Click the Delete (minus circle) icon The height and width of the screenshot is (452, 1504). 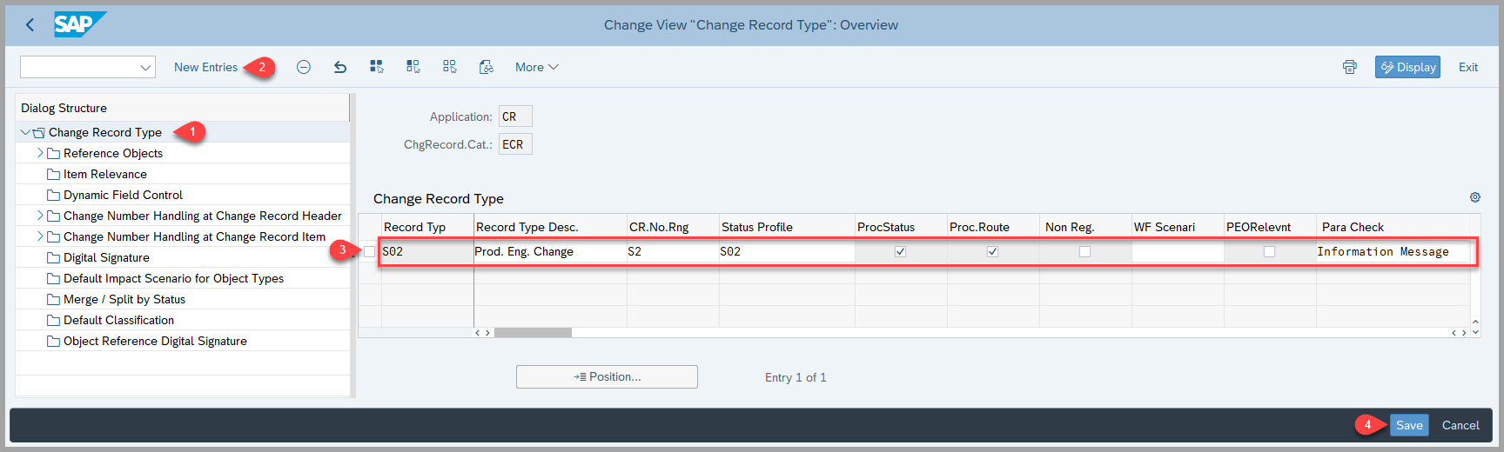point(304,67)
